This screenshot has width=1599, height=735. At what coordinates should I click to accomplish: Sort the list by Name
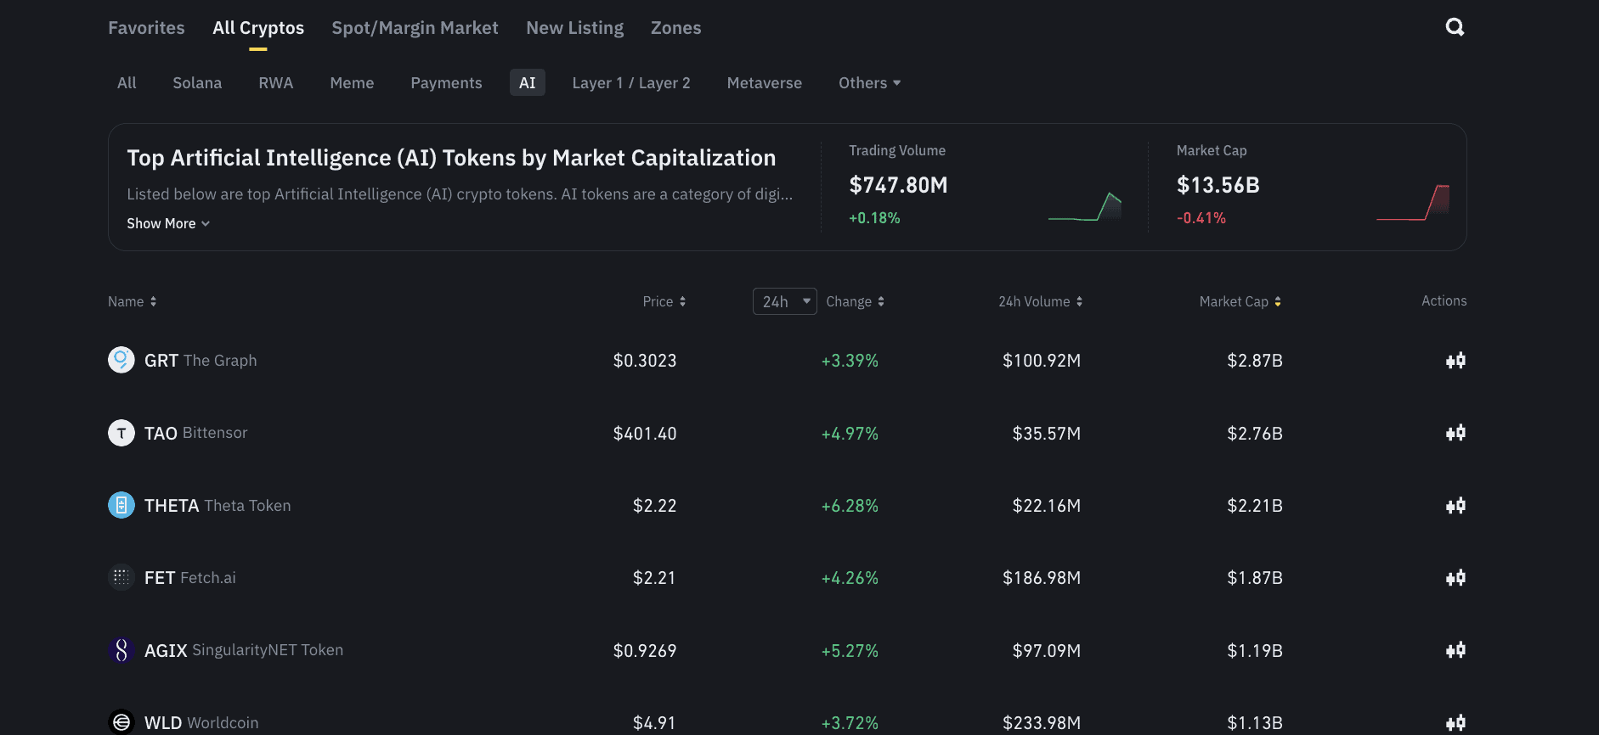132,301
